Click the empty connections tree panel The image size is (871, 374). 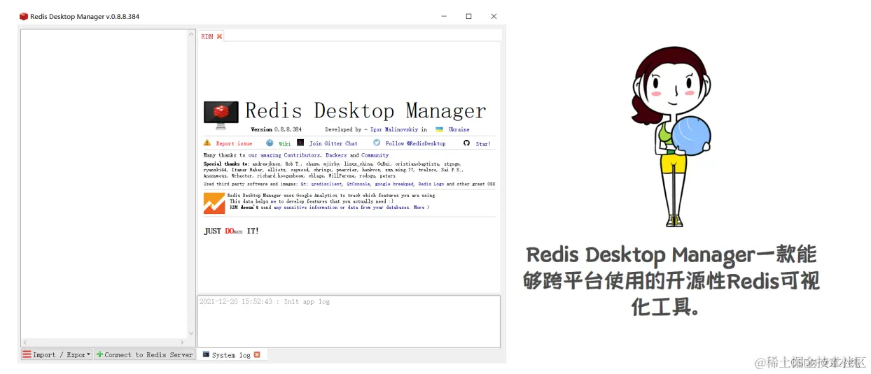pyautogui.click(x=104, y=184)
